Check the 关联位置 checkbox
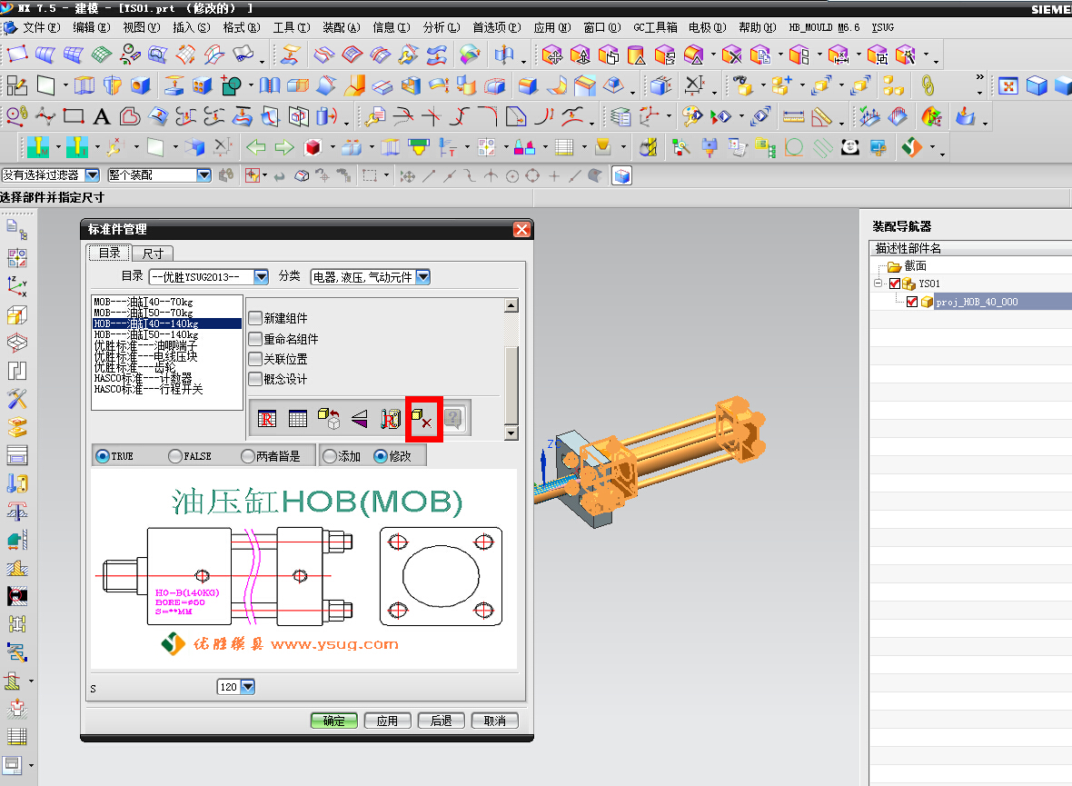This screenshot has width=1072, height=786. click(255, 358)
